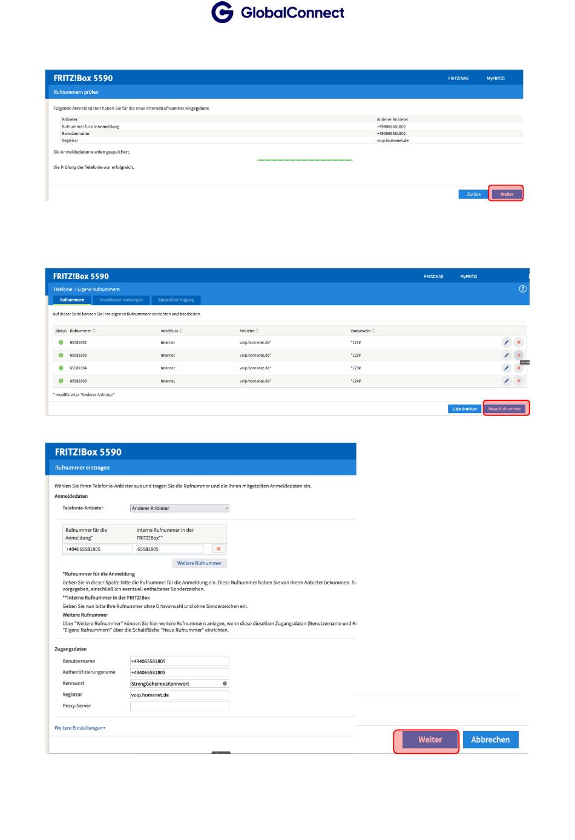Viewport: 575px width, 840px height.
Task: Click the *121# Vorauswahl value
Action: tap(356, 342)
